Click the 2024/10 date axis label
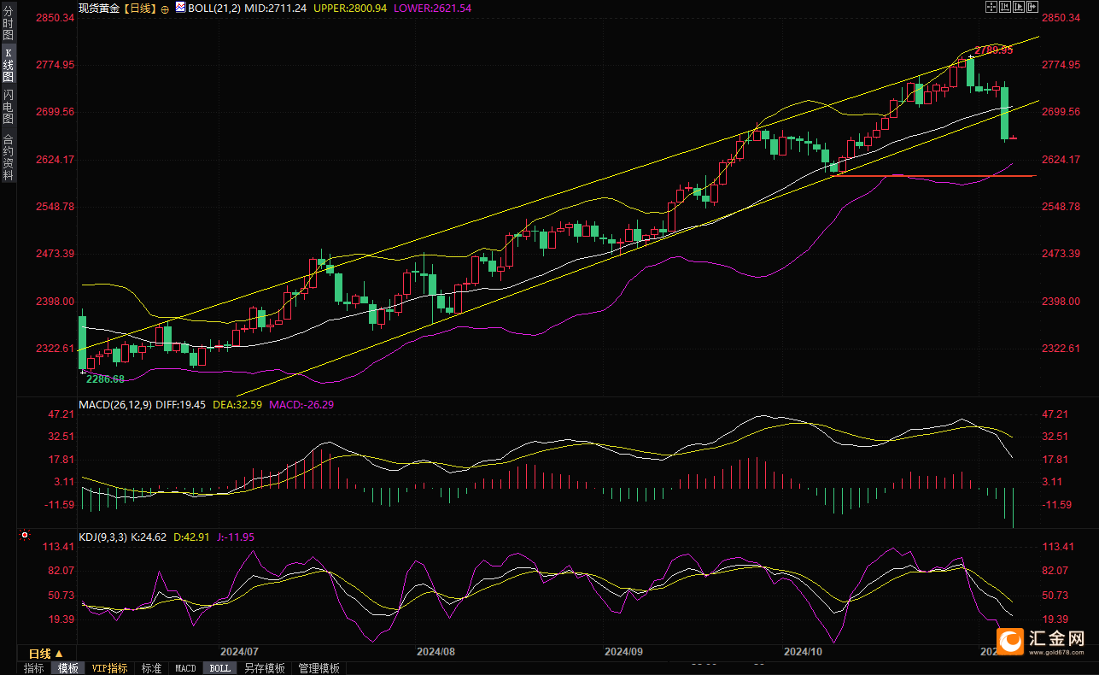1099x675 pixels. (803, 651)
